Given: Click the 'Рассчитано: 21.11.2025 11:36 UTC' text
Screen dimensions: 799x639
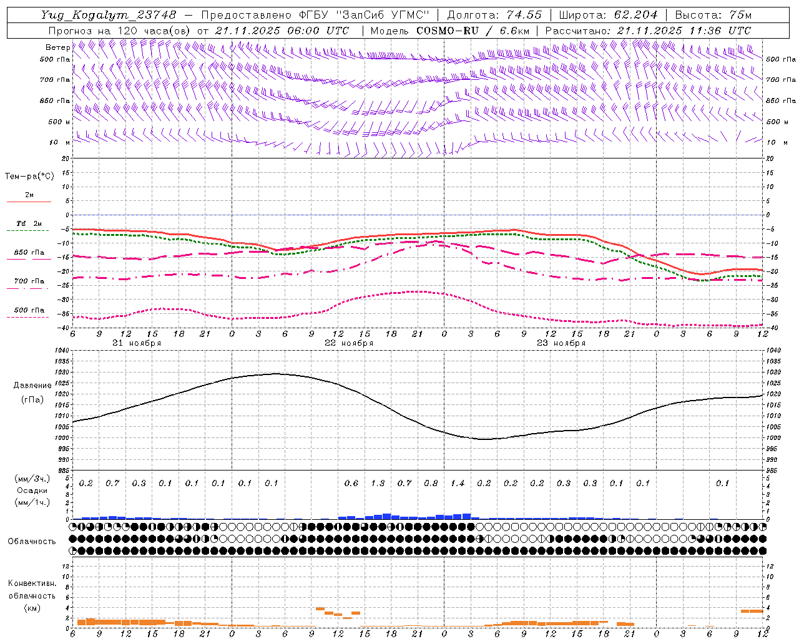Looking at the screenshot, I should click(648, 31).
